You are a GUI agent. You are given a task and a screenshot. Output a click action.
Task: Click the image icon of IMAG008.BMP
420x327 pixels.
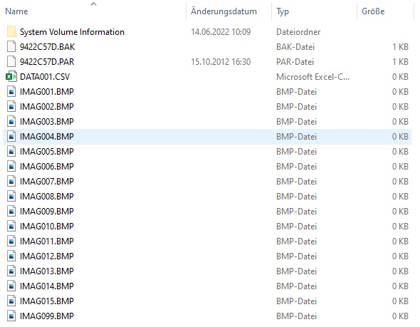click(11, 197)
